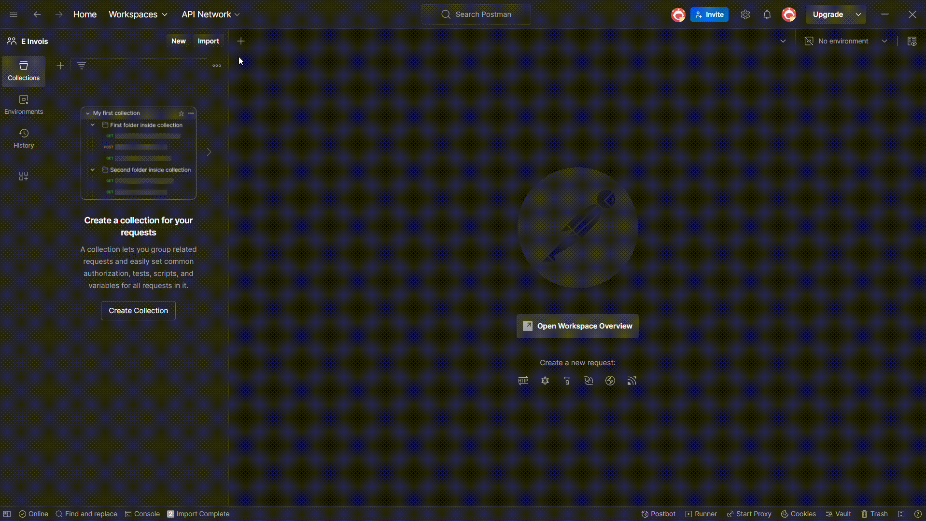Open the notifications bell

click(x=767, y=14)
